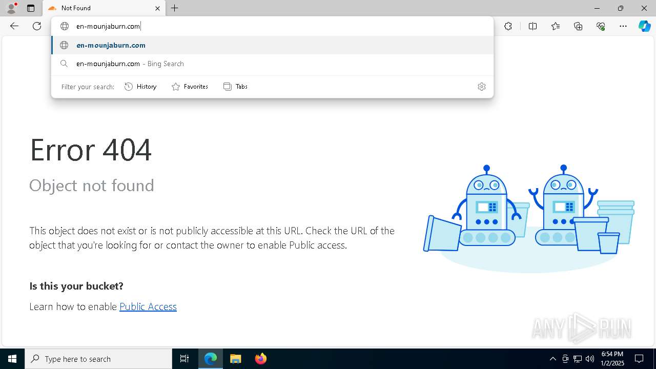
Task: Launch Firefox from the taskbar
Action: pos(261,359)
